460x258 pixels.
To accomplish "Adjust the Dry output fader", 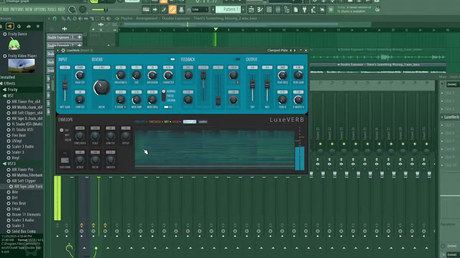I will (x=253, y=84).
